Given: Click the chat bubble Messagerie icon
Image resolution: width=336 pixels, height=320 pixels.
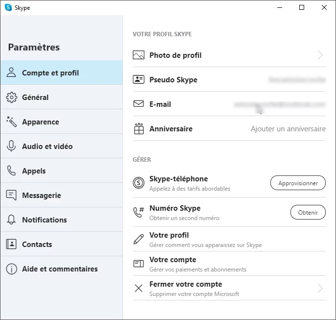Looking at the screenshot, I should tap(11, 195).
